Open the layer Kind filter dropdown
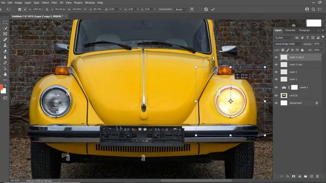 point(284,38)
